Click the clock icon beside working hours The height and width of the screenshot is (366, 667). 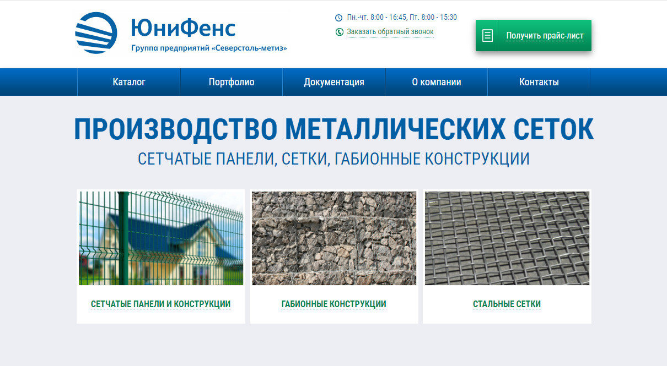(x=339, y=18)
